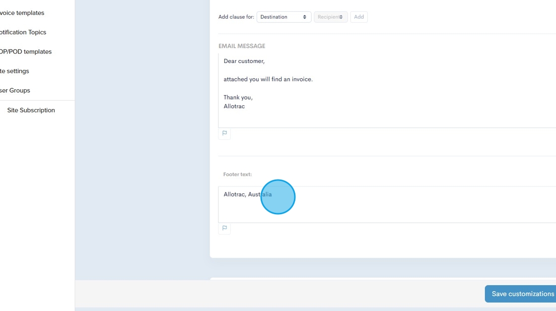This screenshot has width=556, height=311.
Task: Click the 'Dear customer,' line in email message
Action: [244, 61]
